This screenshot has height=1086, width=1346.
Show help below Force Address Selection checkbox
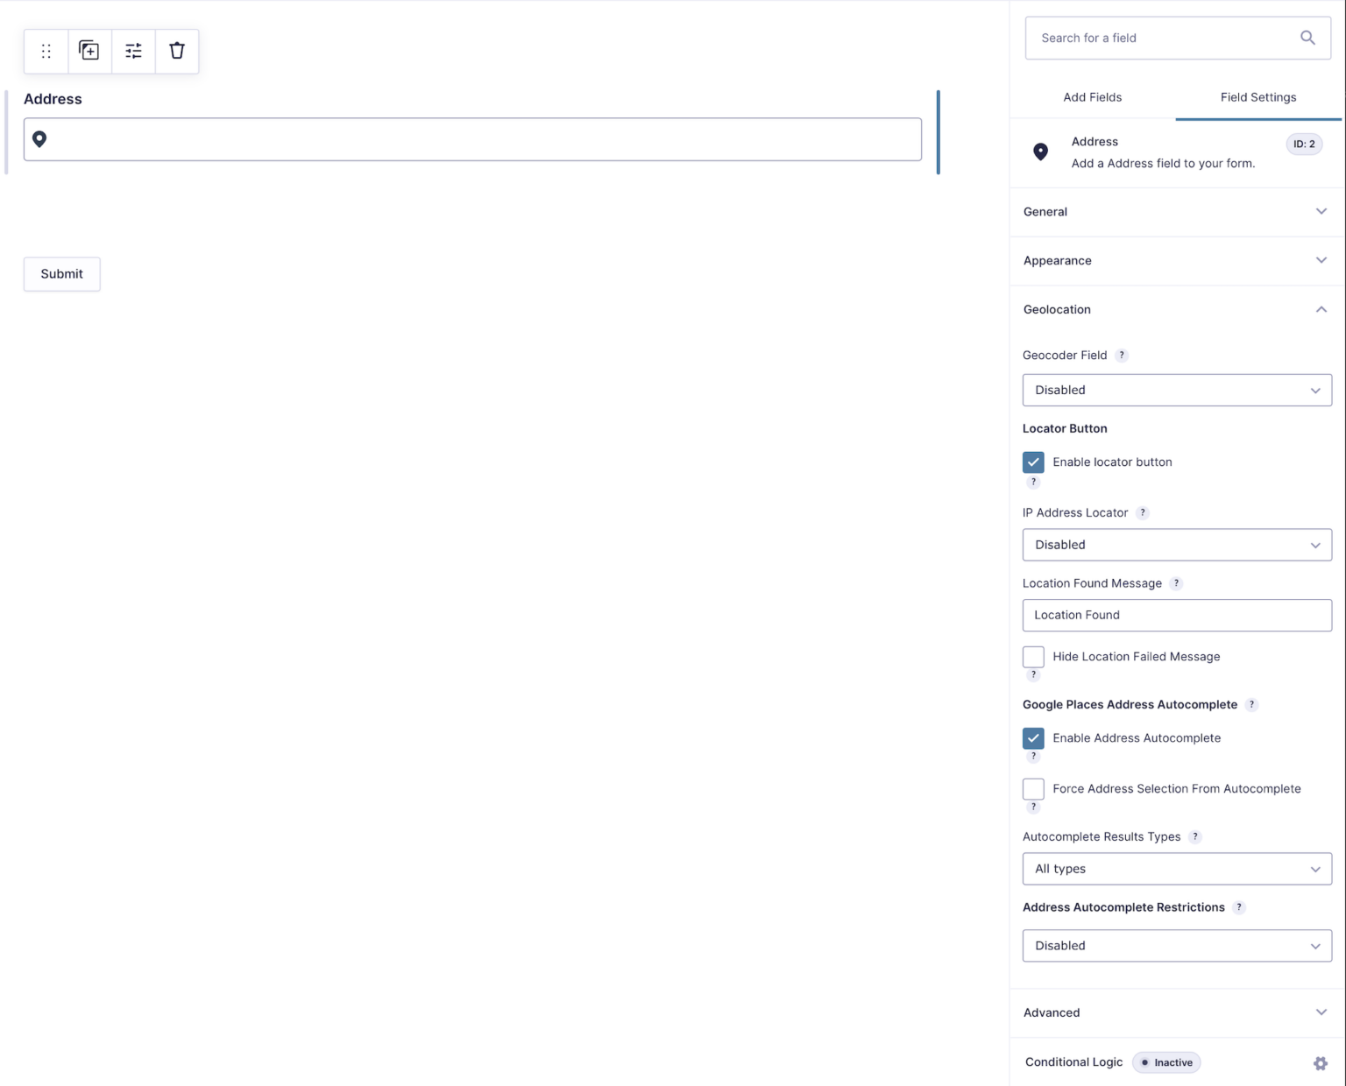click(1034, 807)
